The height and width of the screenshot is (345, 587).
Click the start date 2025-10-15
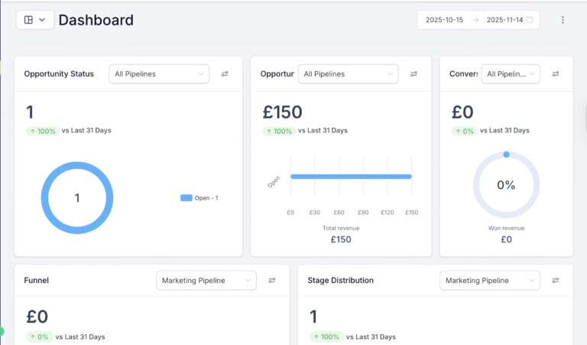tap(443, 20)
